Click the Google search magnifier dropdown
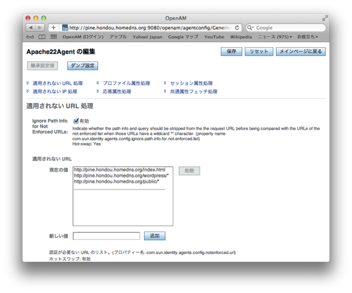The width and height of the screenshot is (352, 293). 251,27
